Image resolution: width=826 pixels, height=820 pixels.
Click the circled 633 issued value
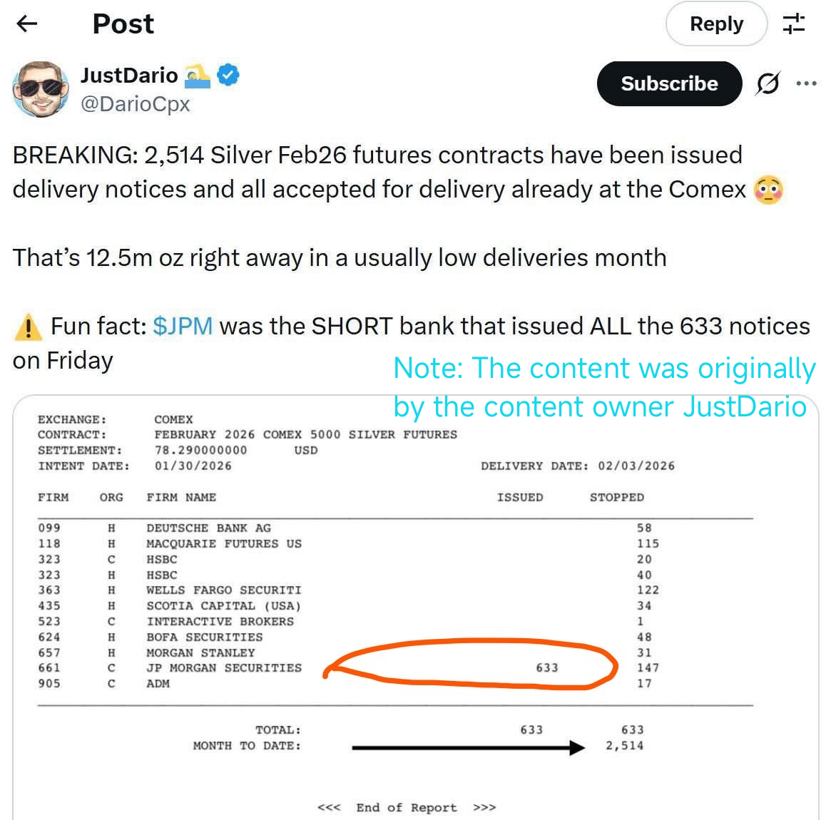pyautogui.click(x=547, y=668)
